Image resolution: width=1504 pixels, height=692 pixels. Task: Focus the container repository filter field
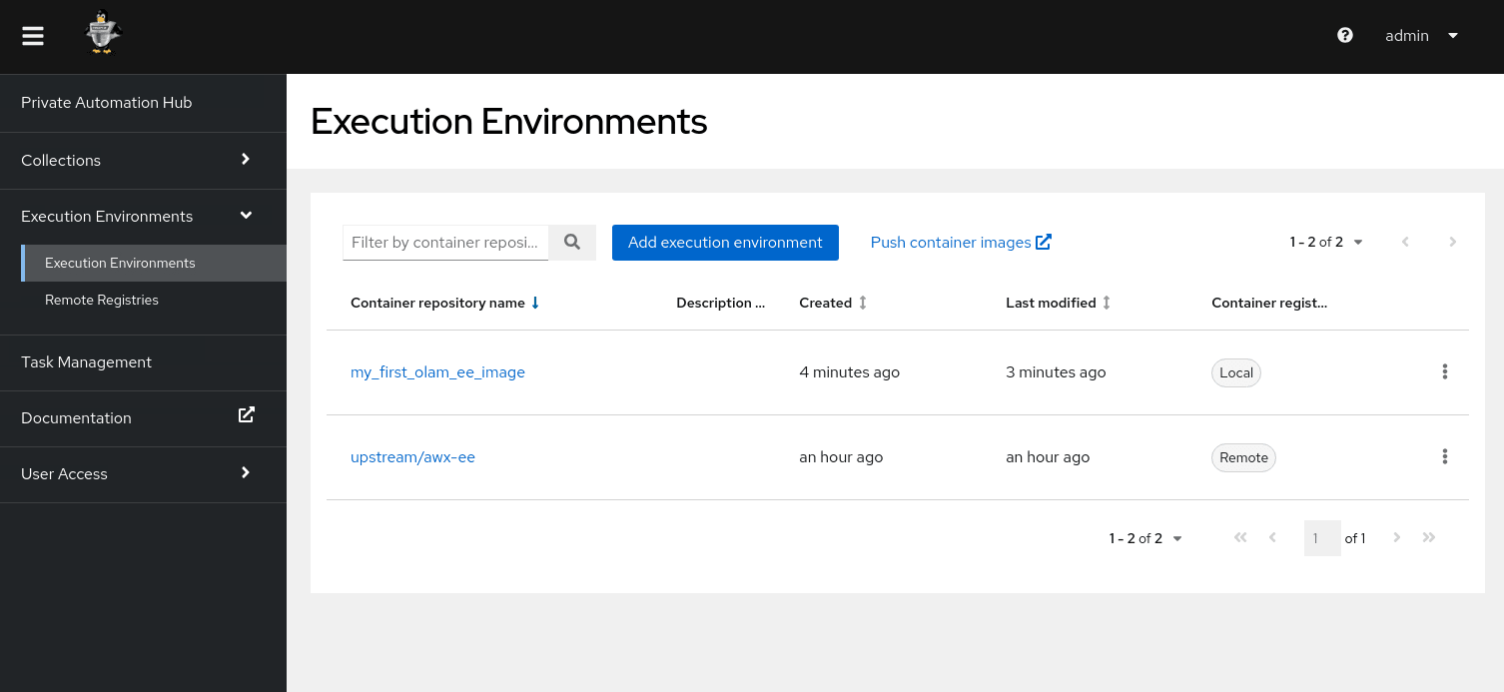click(x=445, y=243)
